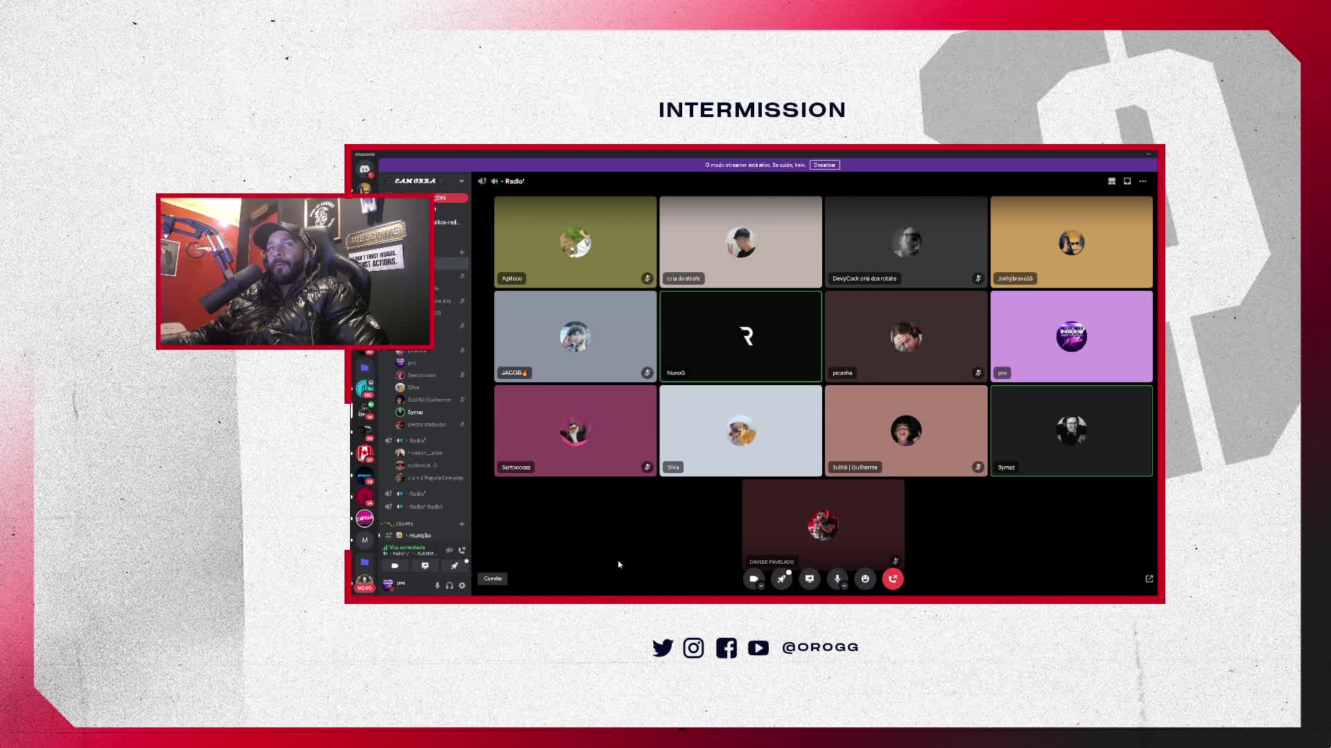Click Sub16 | Guilherme in sidebar list
1331x748 pixels.
coord(430,400)
